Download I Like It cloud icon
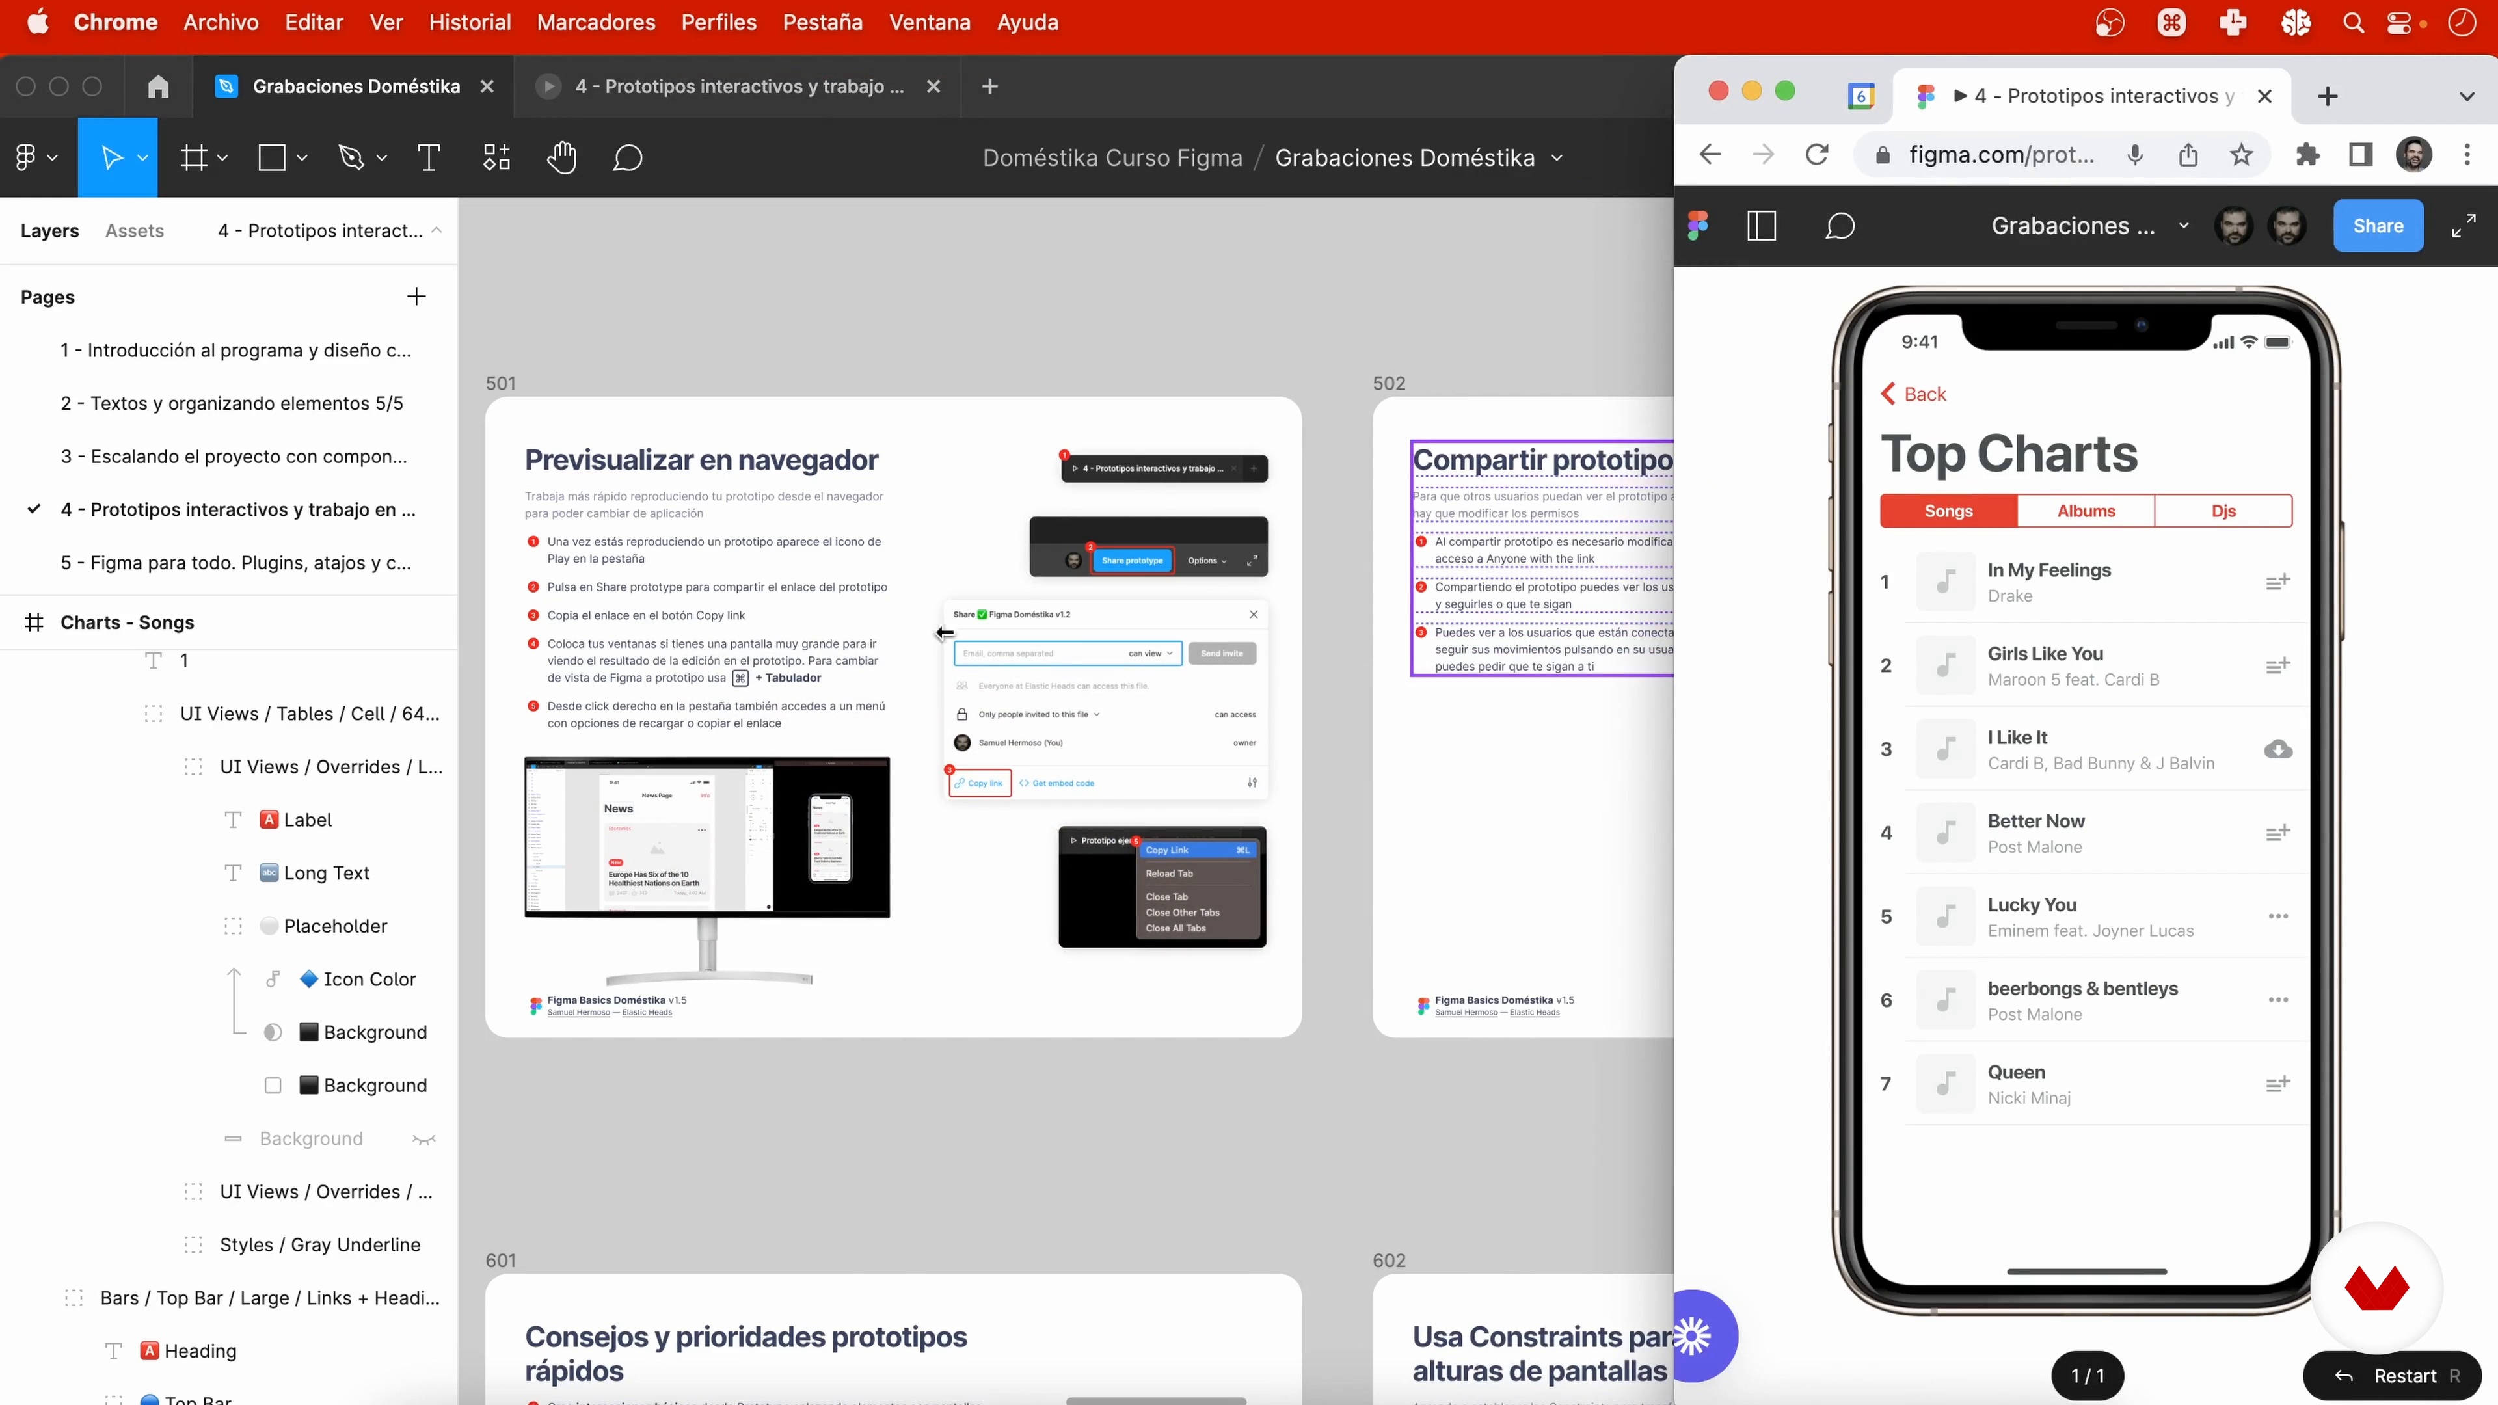Viewport: 2498px width, 1405px height. pyautogui.click(x=2278, y=749)
